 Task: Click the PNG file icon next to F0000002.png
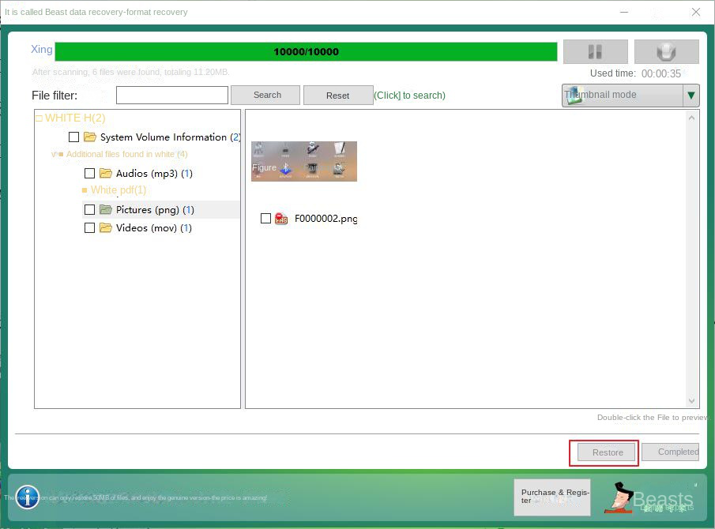[x=281, y=219]
